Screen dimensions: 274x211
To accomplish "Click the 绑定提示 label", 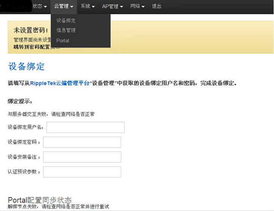I will pos(20,101).
